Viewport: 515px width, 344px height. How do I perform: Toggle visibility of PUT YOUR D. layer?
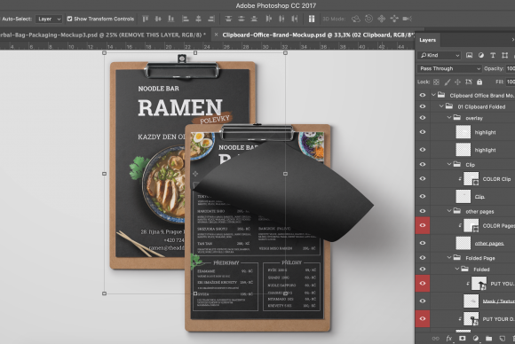tap(423, 318)
